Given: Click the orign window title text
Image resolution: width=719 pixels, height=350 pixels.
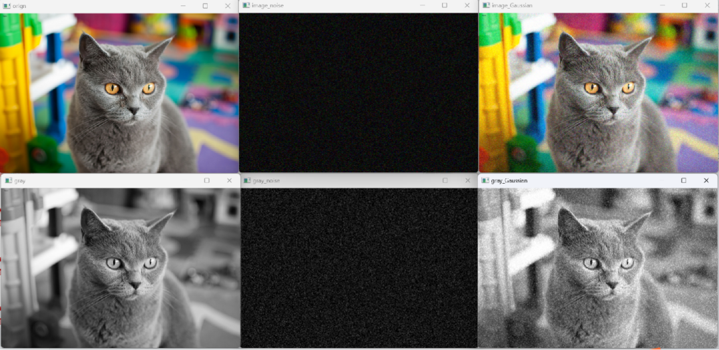Looking at the screenshot, I should pyautogui.click(x=19, y=6).
